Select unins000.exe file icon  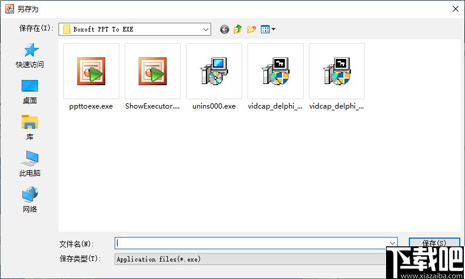(214, 71)
